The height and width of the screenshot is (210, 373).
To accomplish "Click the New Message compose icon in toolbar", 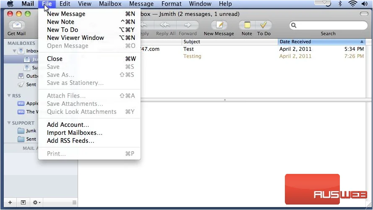I will click(219, 25).
